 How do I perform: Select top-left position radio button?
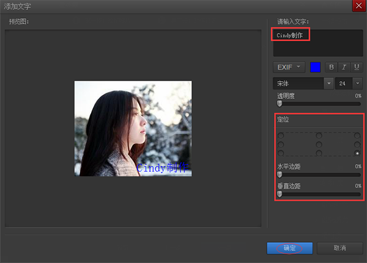click(x=281, y=135)
